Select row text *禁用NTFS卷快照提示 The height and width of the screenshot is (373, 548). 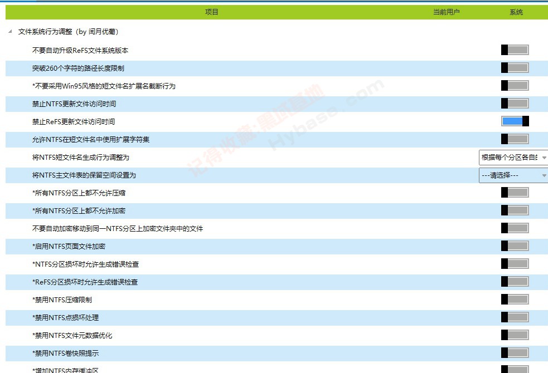(x=65, y=353)
